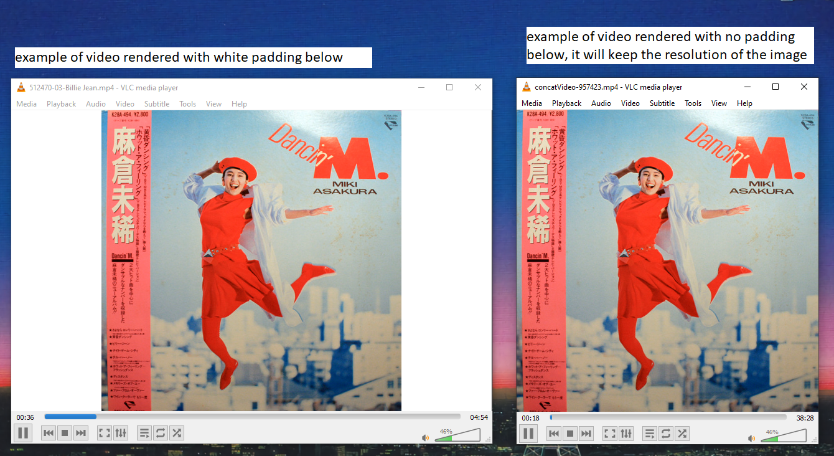Open Media menu in Billie Jean window

click(26, 104)
